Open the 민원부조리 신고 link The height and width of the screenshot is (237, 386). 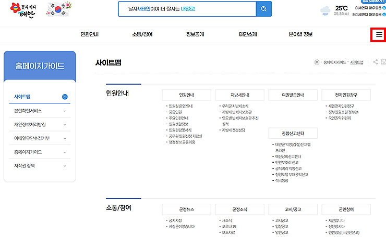point(287,163)
